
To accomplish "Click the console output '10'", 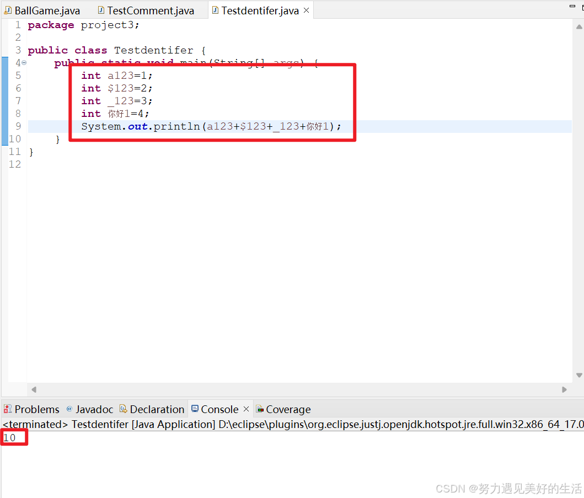I will click(9, 438).
